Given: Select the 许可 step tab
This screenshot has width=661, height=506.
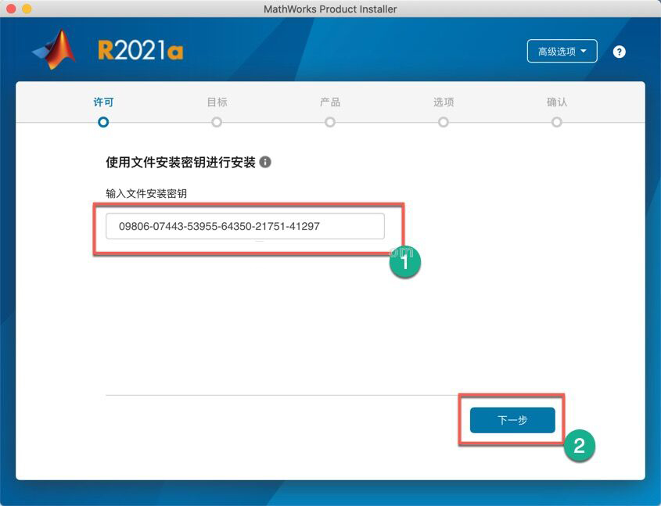Looking at the screenshot, I should coord(103,102).
